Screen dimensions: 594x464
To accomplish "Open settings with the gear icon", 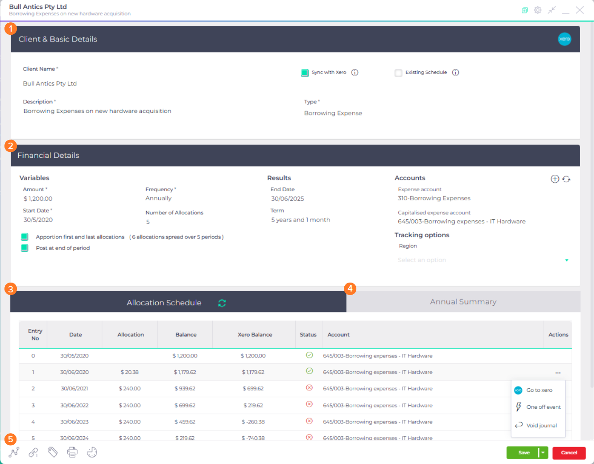I will coord(538,10).
